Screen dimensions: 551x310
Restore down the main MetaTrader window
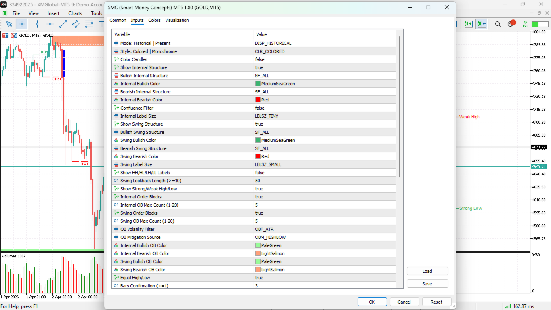[x=523, y=4]
